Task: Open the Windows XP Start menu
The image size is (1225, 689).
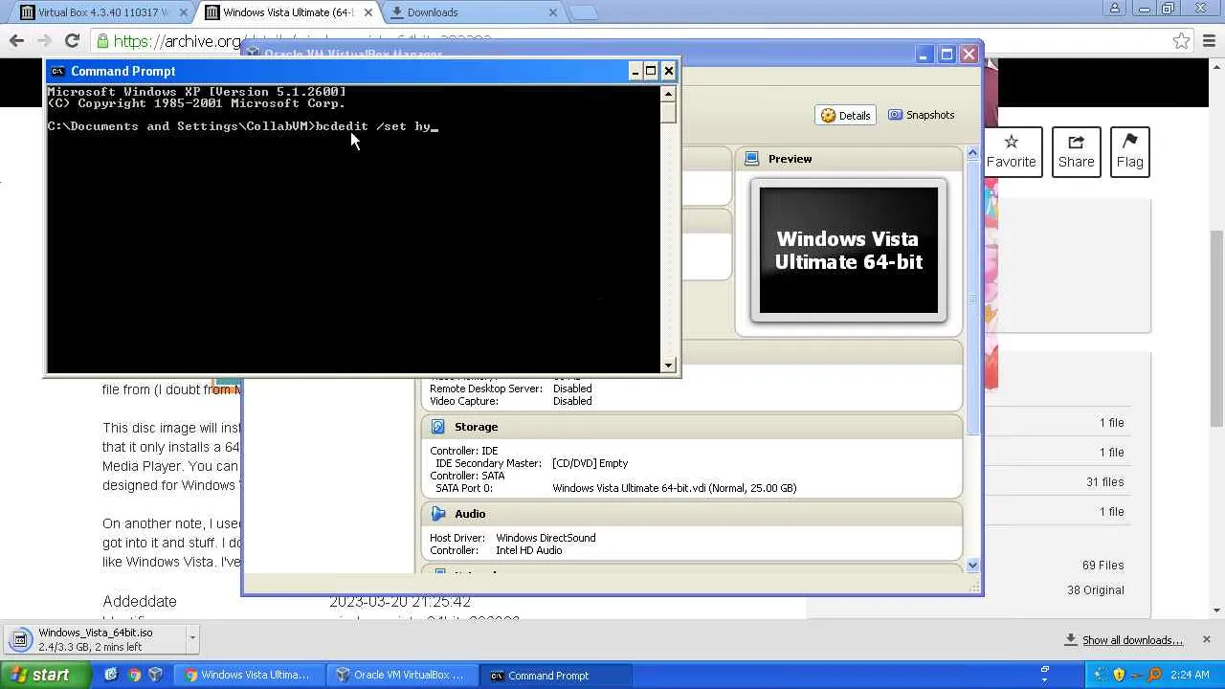Action: 46,675
